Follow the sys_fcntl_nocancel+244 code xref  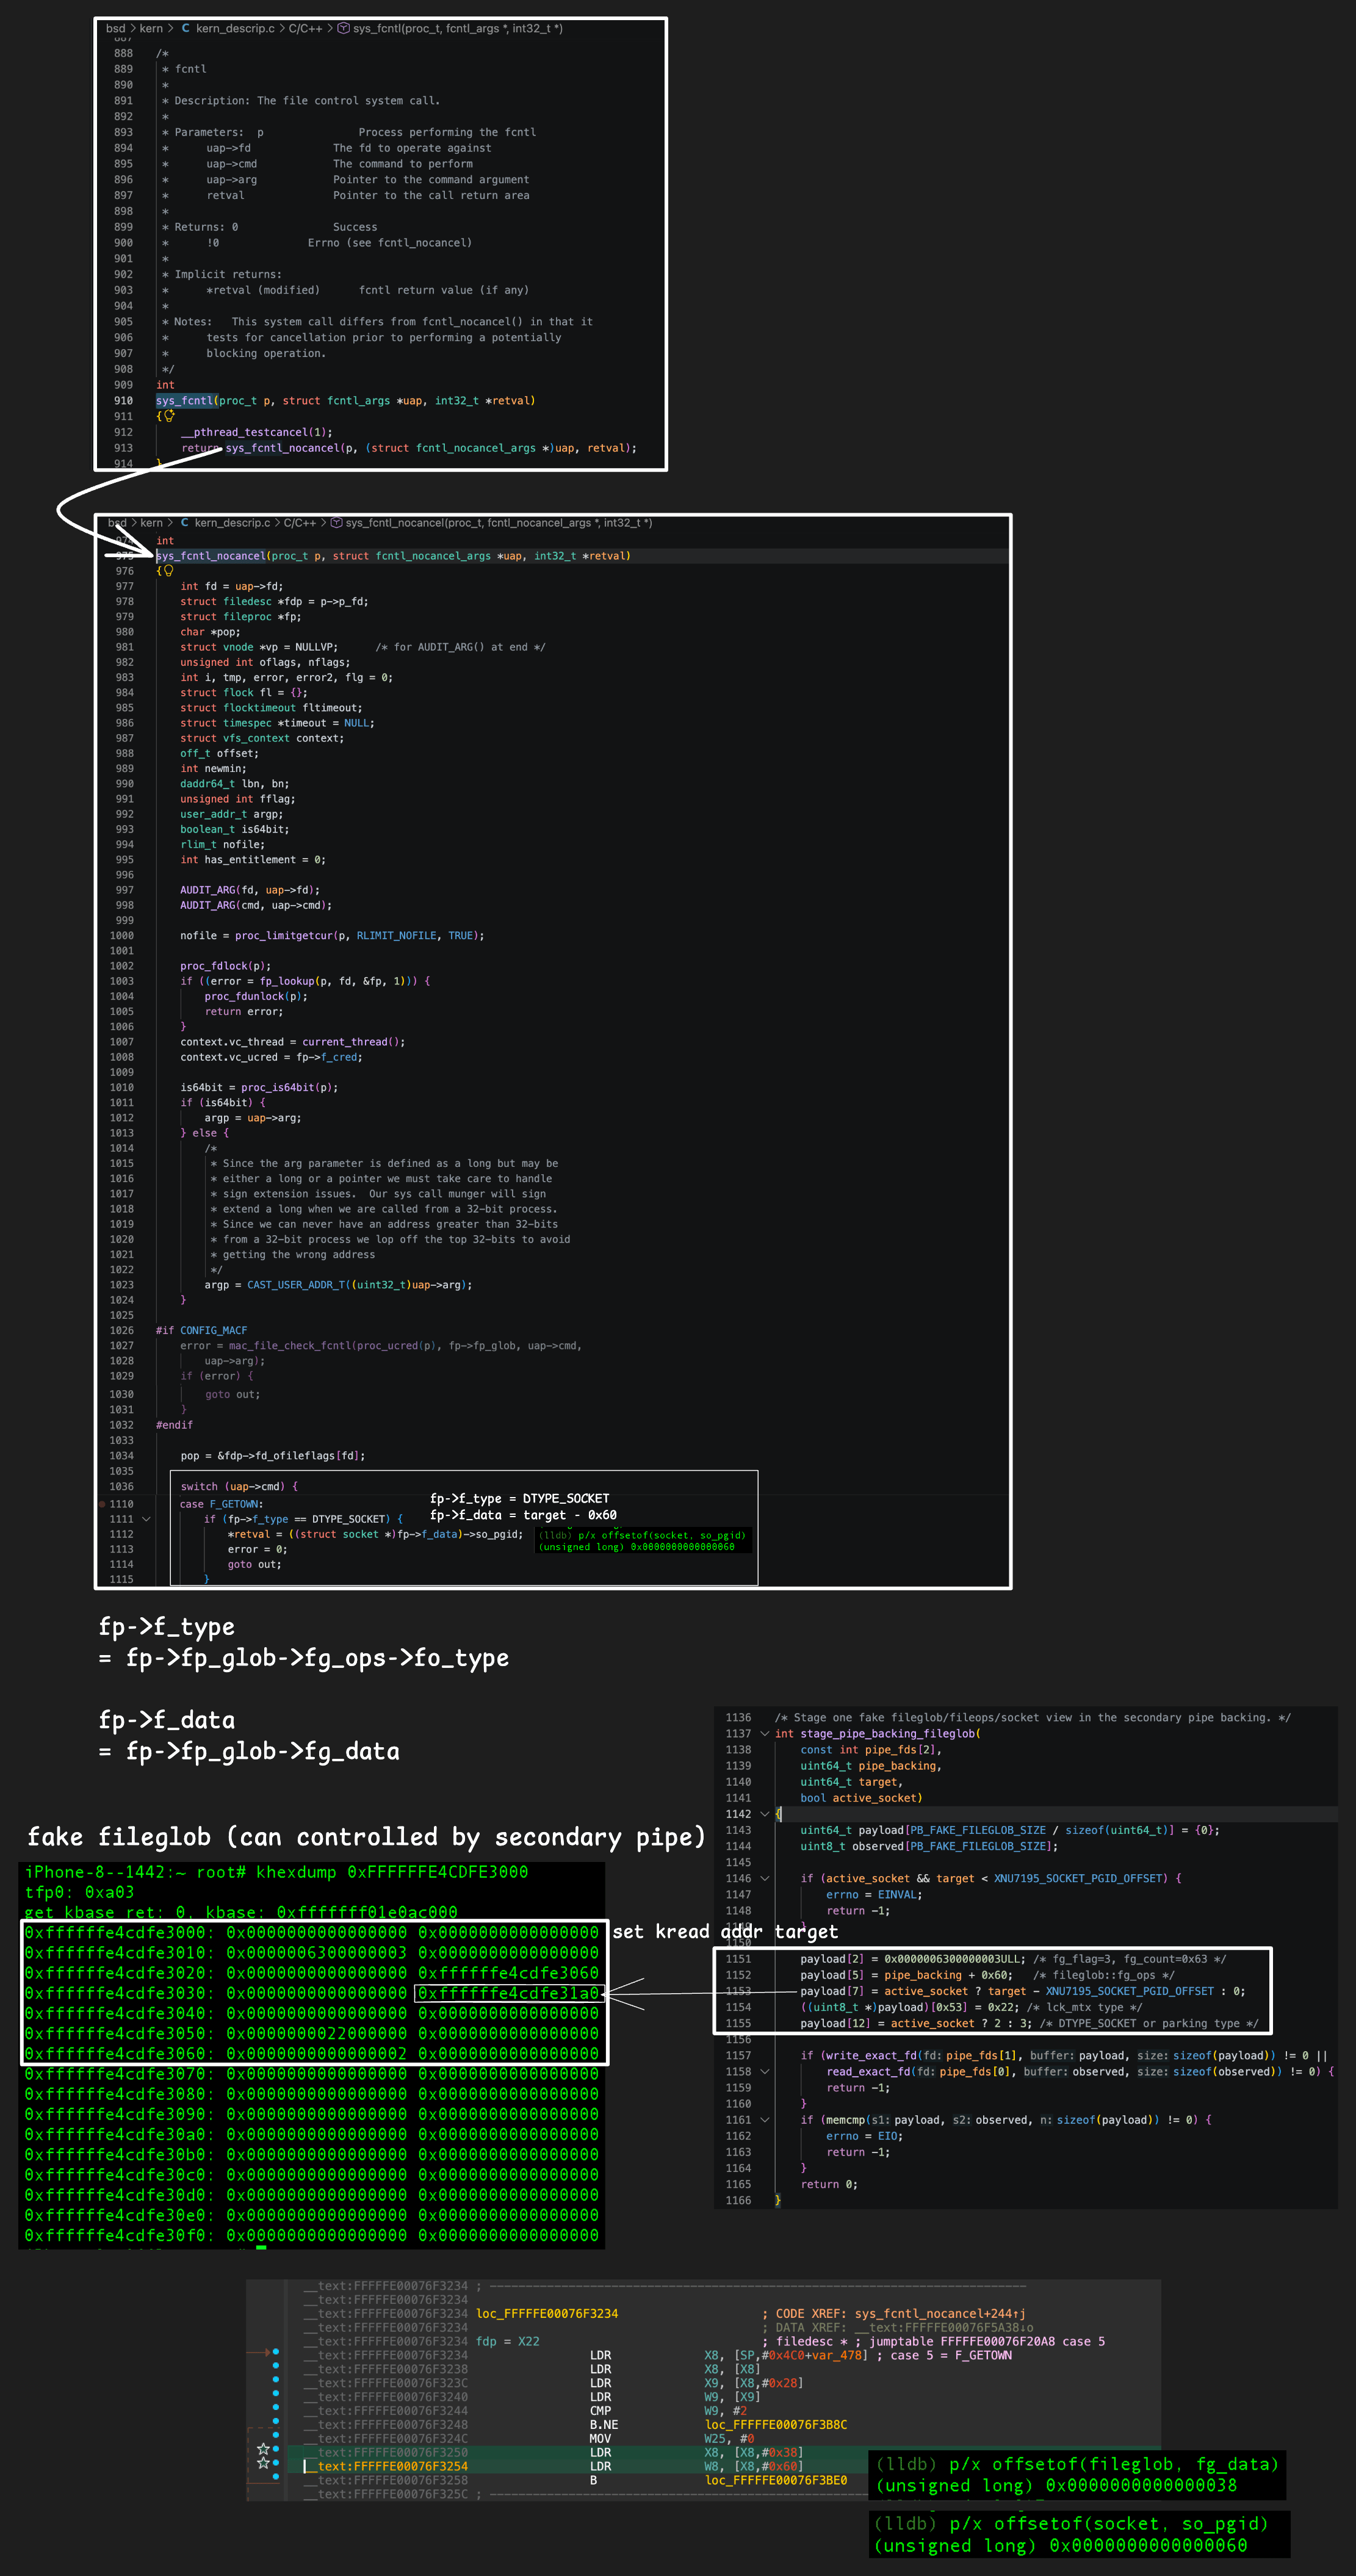[x=940, y=2313]
